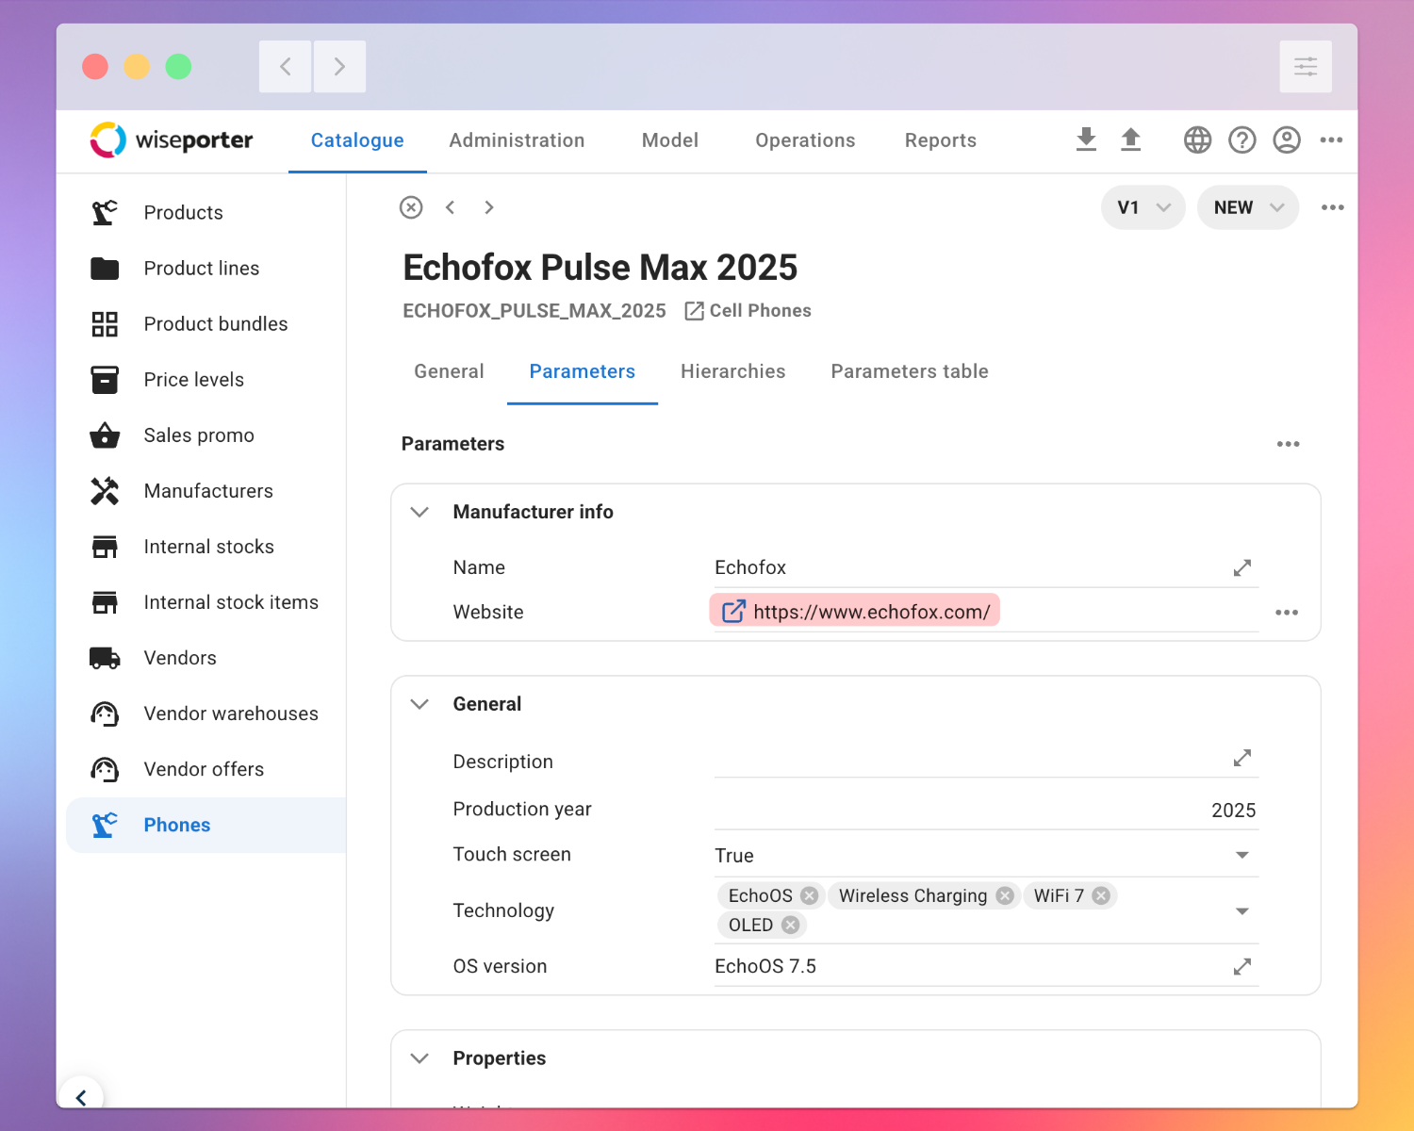Screen dimensions: 1414x1131
Task: Open Product lines folder icon
Action: point(105,269)
